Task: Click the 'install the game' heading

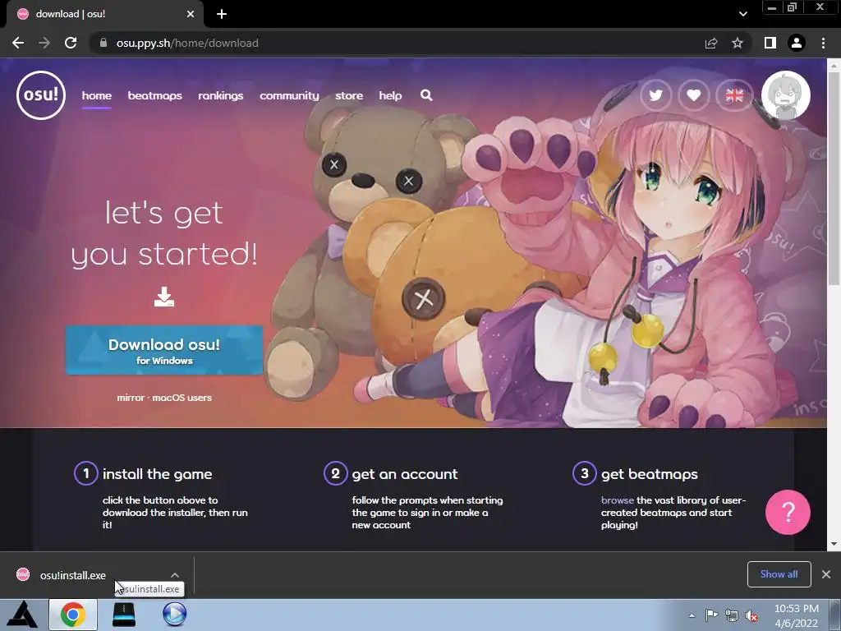Action: (157, 474)
